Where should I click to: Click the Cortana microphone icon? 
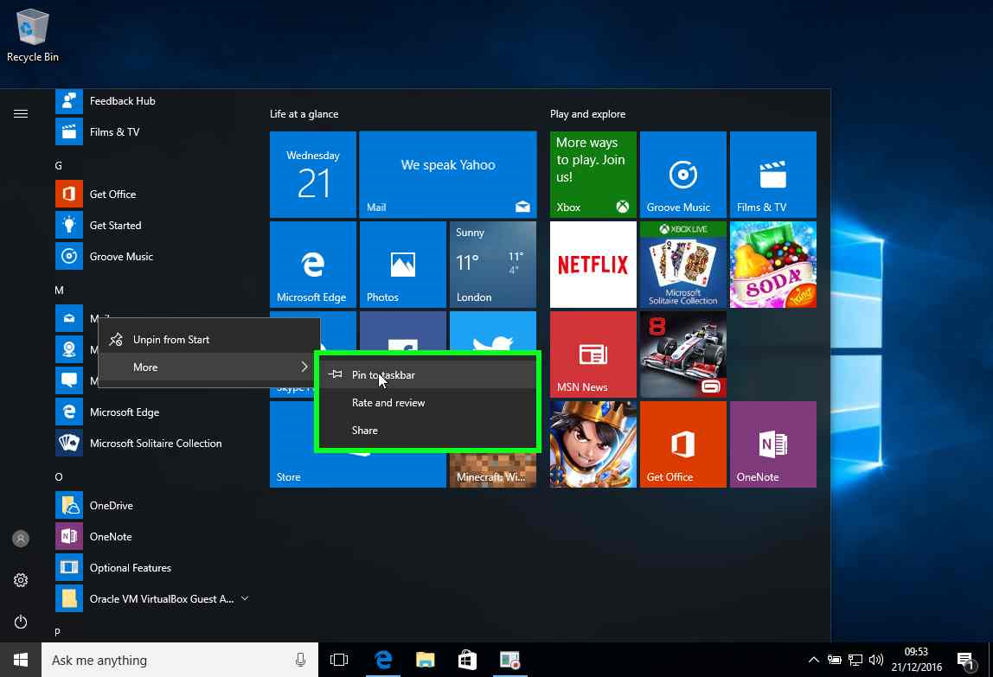300,660
